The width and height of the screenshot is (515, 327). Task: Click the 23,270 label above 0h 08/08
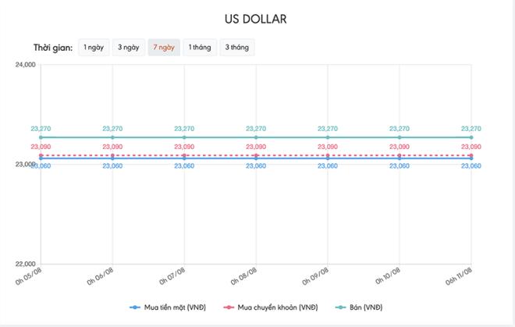click(x=256, y=129)
